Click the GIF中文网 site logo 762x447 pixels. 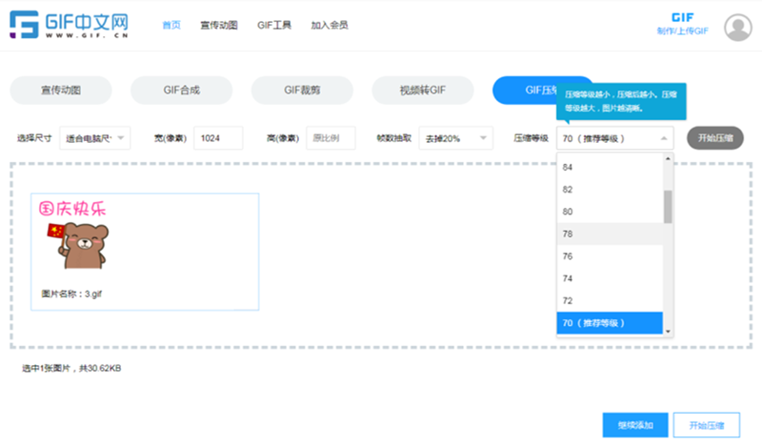(69, 25)
